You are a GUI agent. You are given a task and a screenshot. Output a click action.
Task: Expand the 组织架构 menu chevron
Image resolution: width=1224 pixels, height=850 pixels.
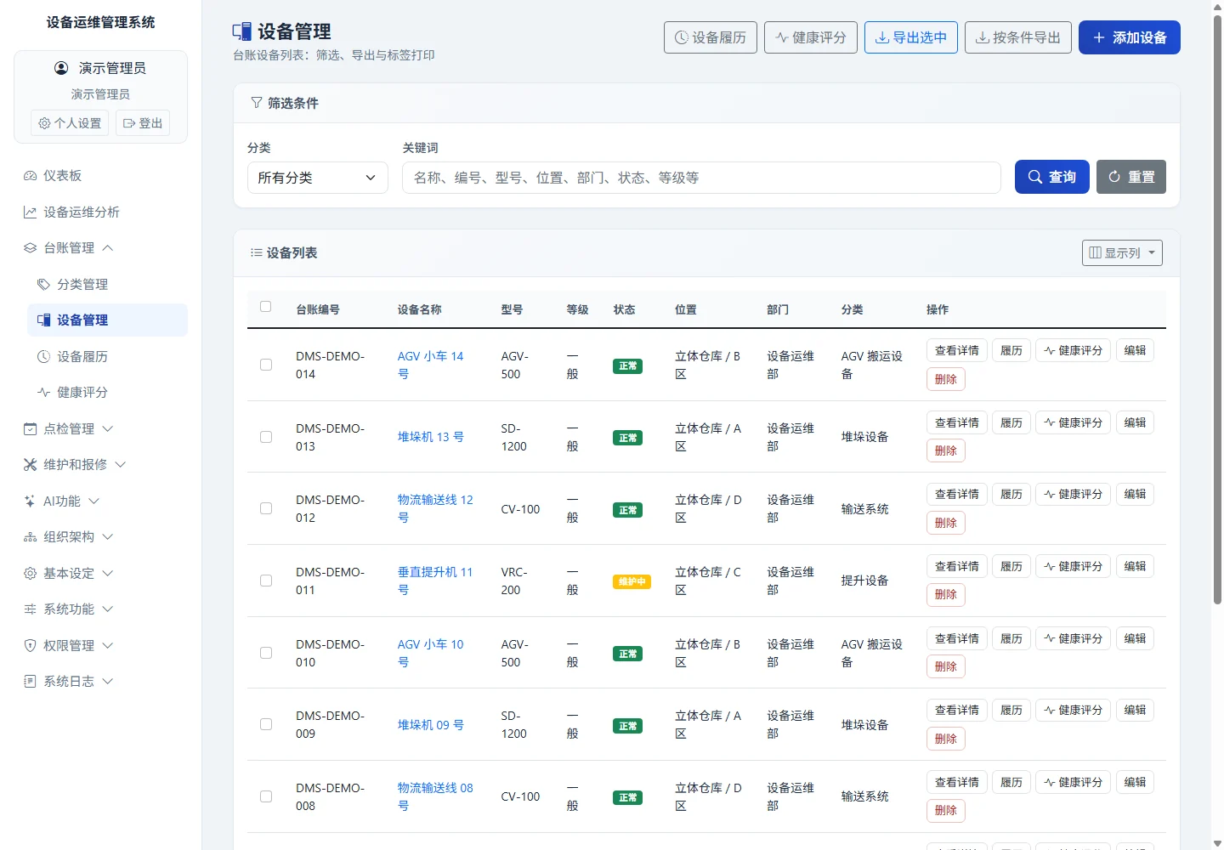[108, 537]
